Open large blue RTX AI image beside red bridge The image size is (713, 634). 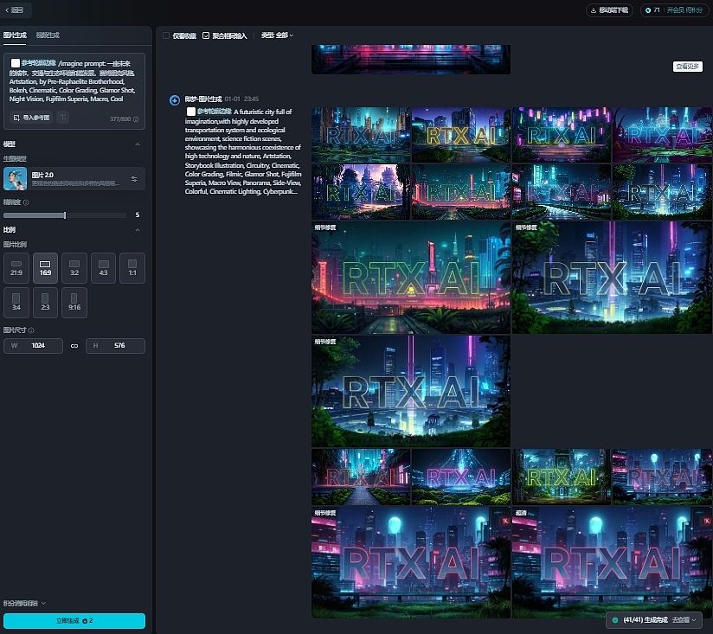click(612, 278)
